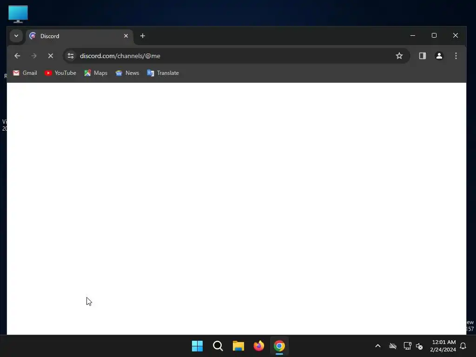
Task: Open clock showing 12:01 AM
Action: (x=443, y=346)
